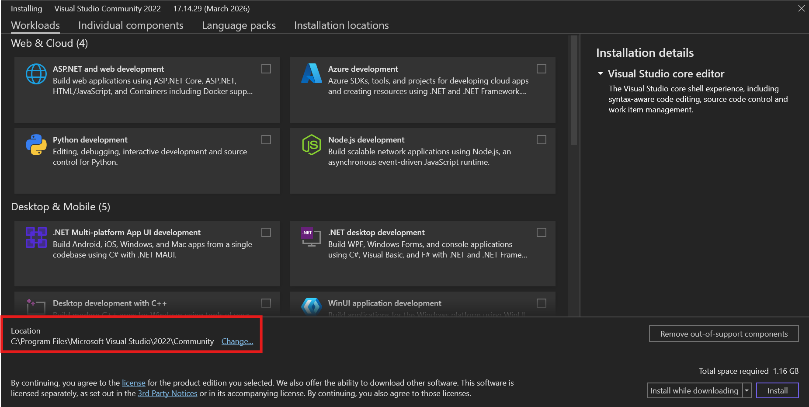The height and width of the screenshot is (407, 809).
Task: Collapse the Visual Studio core editor section
Action: 601,73
